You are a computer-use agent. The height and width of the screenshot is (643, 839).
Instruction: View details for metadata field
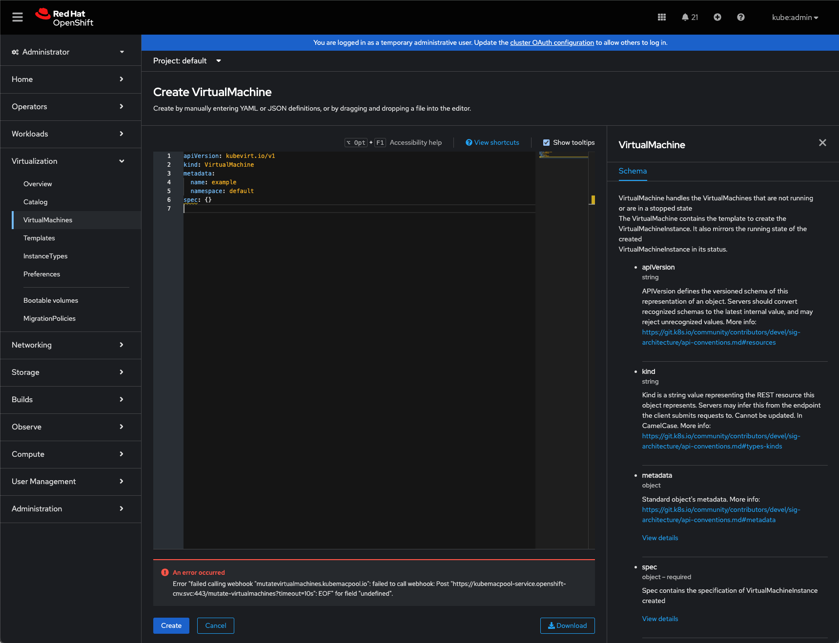point(660,538)
